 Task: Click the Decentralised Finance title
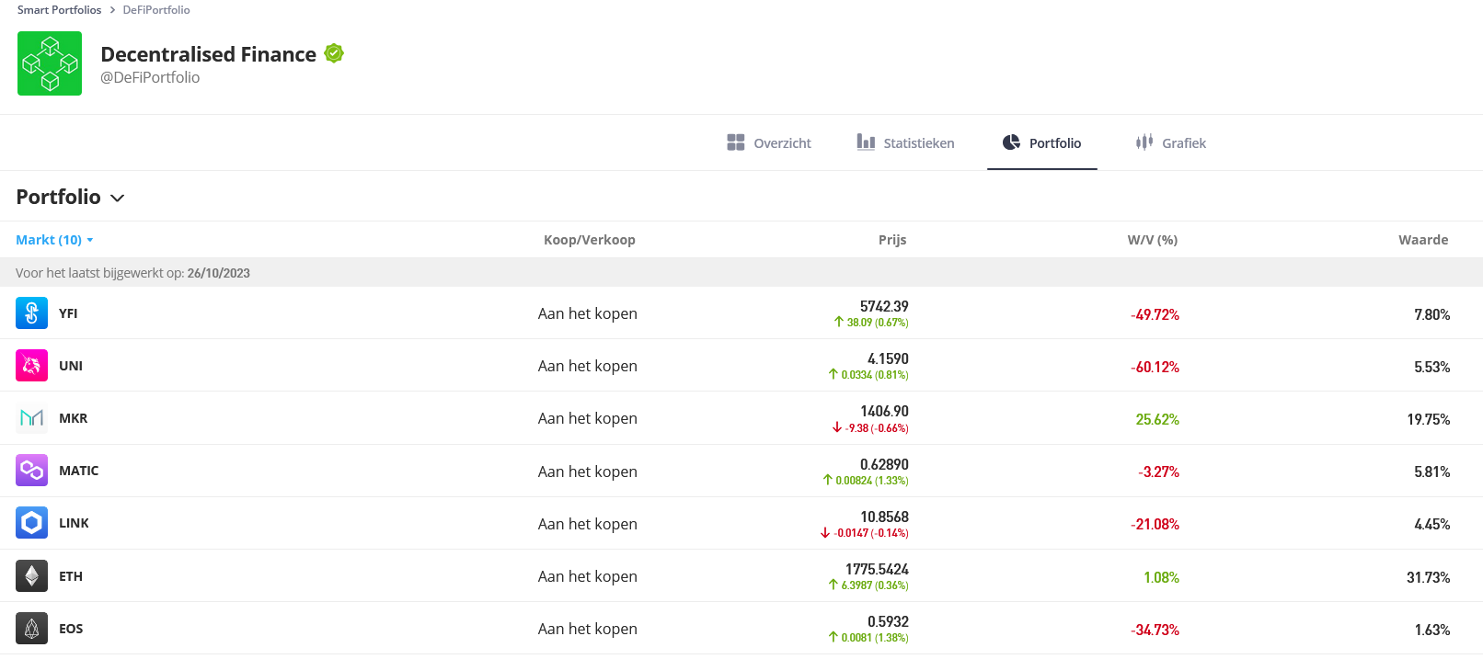[x=208, y=54]
